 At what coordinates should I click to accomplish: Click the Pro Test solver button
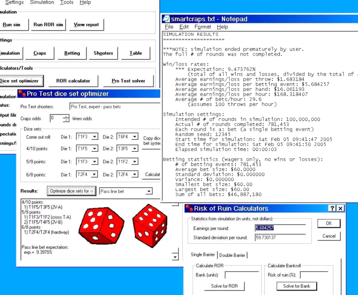point(128,81)
